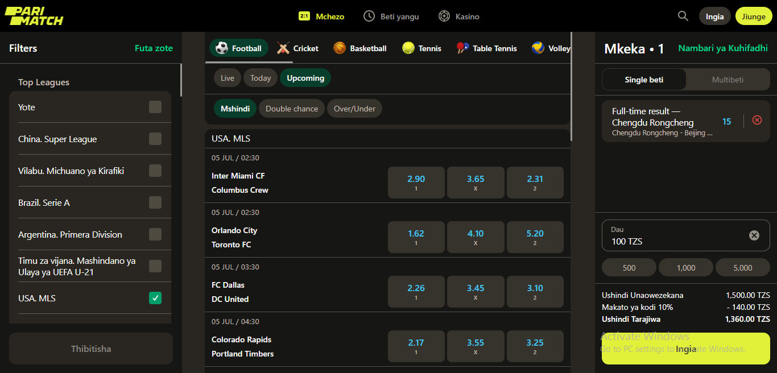Select the Tennis ball icon
Screen dimensions: 777x373
click(408, 48)
